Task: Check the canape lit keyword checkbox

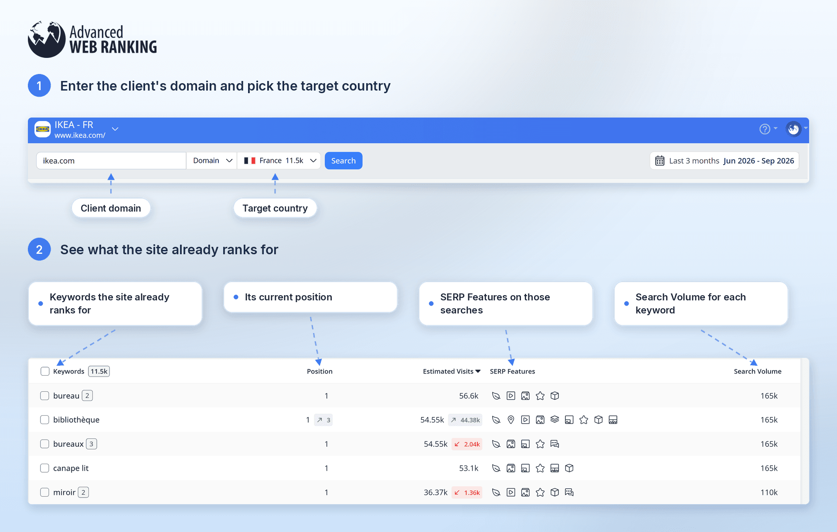Action: [44, 468]
